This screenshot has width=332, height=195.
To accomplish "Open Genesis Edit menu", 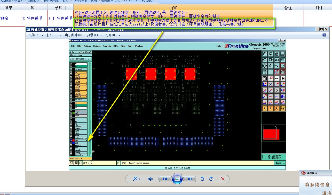I will click(79, 46).
